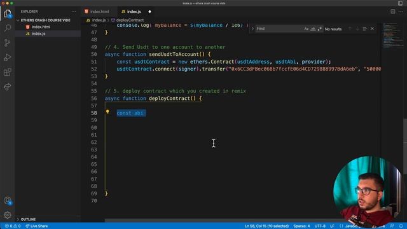Viewport: 407px width, 229px height.
Task: Expand the OUTLINE section
Action: coord(28,219)
